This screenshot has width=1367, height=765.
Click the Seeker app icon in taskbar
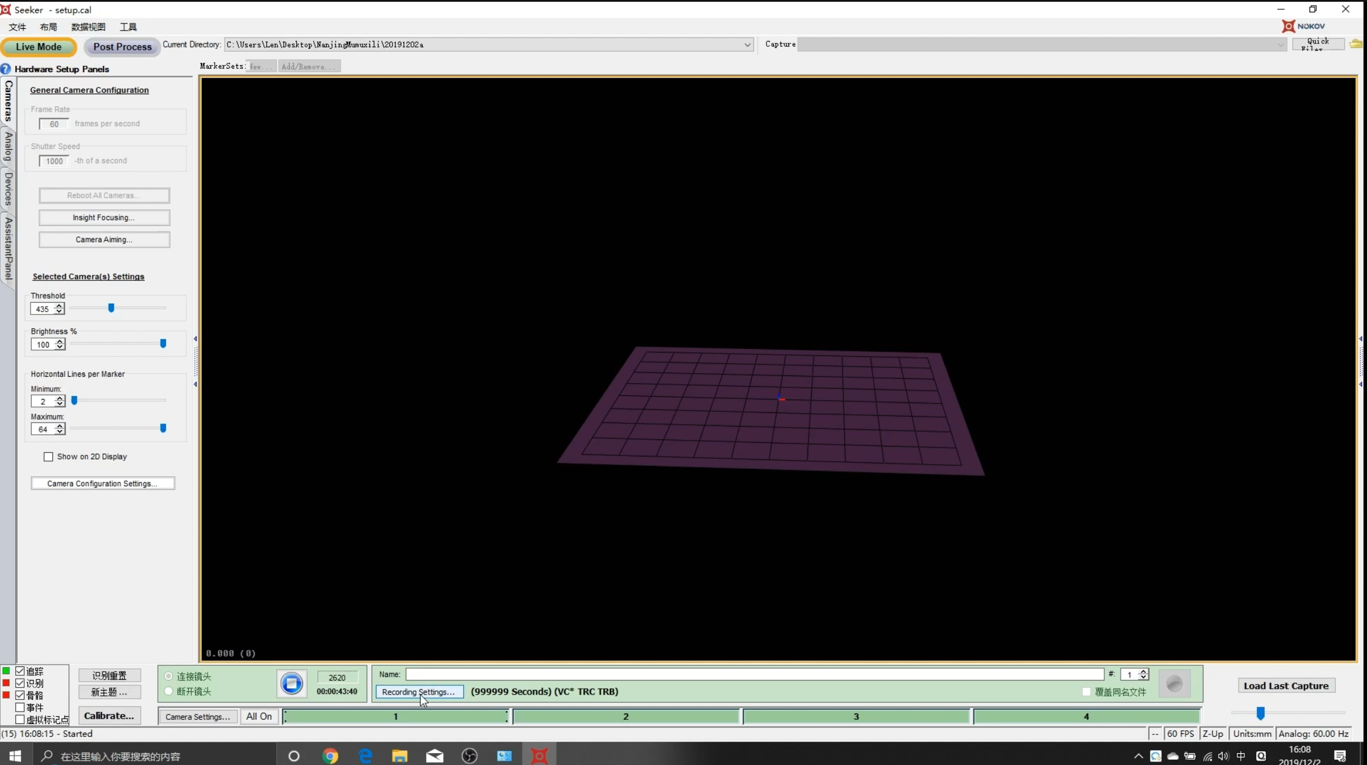[x=539, y=756]
